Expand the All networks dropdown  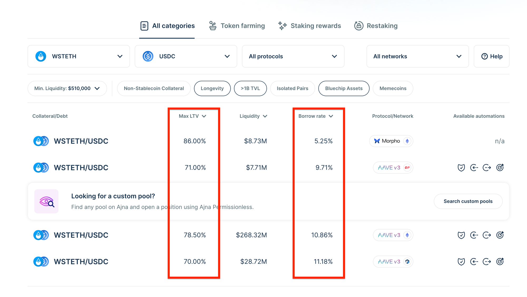pyautogui.click(x=417, y=56)
